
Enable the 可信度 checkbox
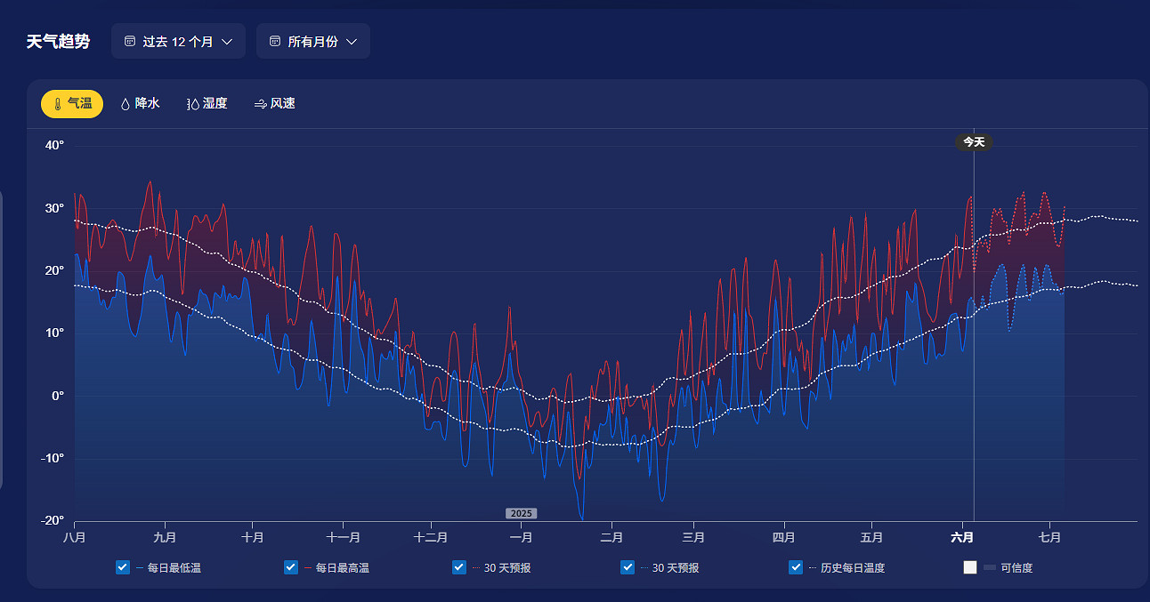coord(970,567)
